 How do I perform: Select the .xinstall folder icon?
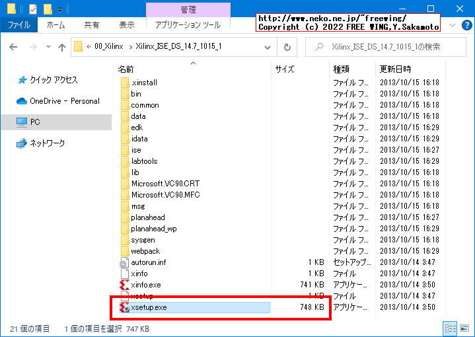pyautogui.click(x=124, y=83)
